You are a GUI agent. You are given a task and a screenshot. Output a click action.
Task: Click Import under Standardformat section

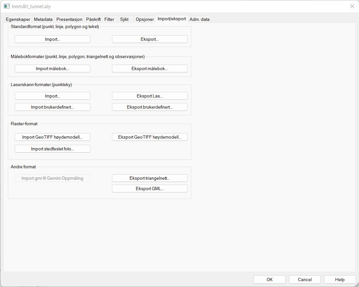coord(53,39)
